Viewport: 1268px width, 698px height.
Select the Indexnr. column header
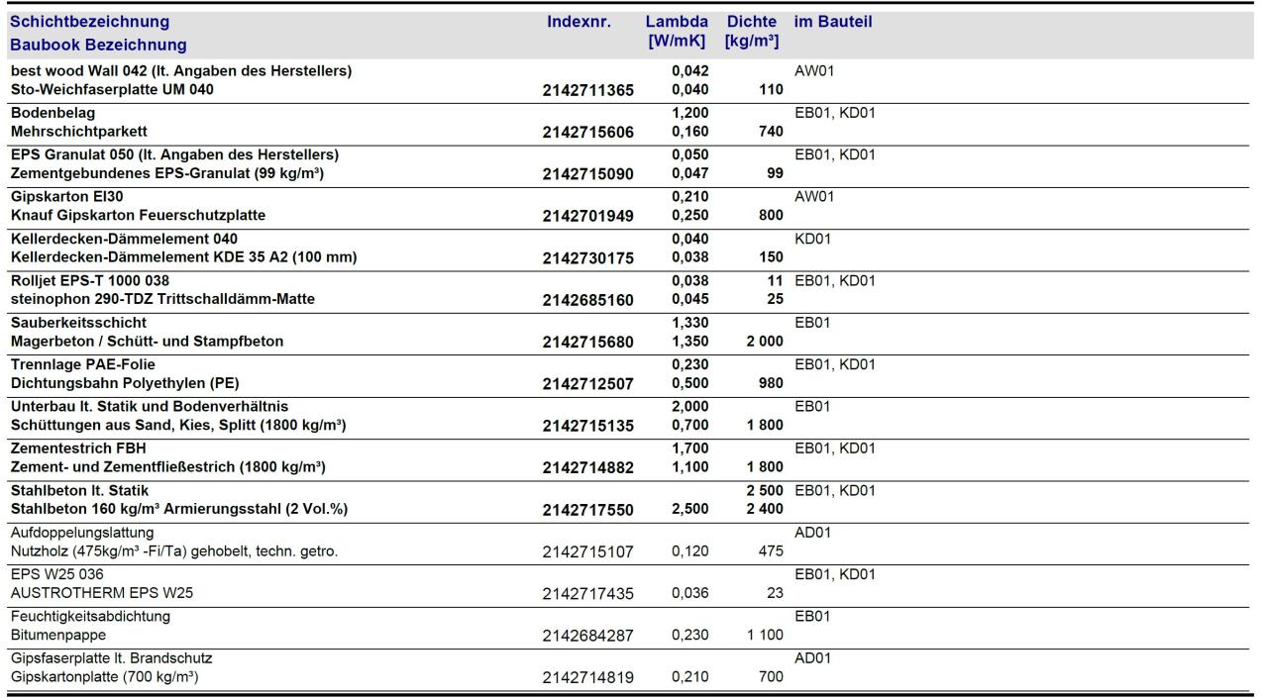[580, 22]
